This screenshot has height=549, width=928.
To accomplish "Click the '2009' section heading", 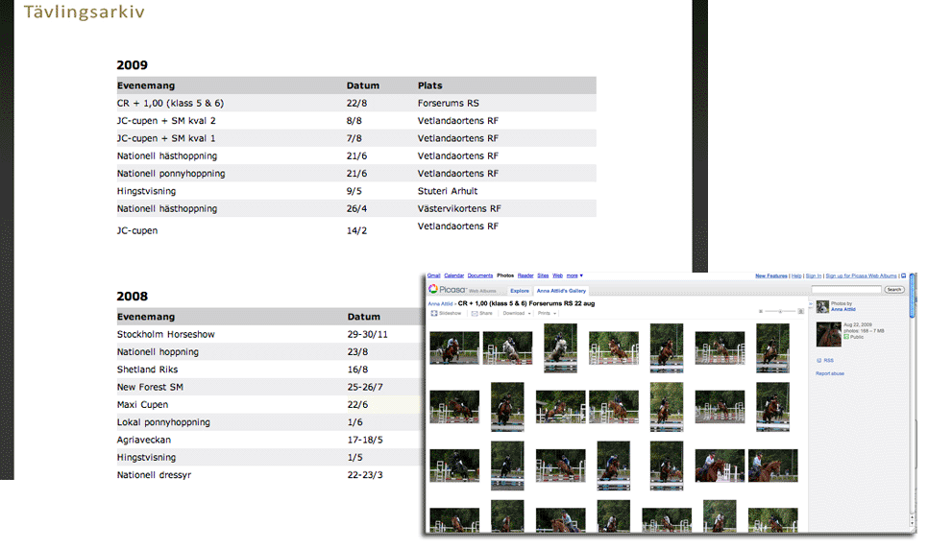I will [x=132, y=65].
